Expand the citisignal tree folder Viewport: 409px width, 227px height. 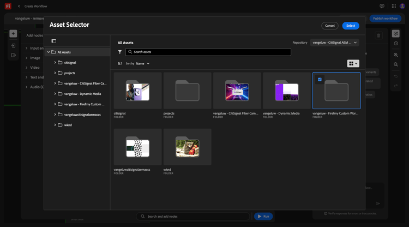pos(55,63)
